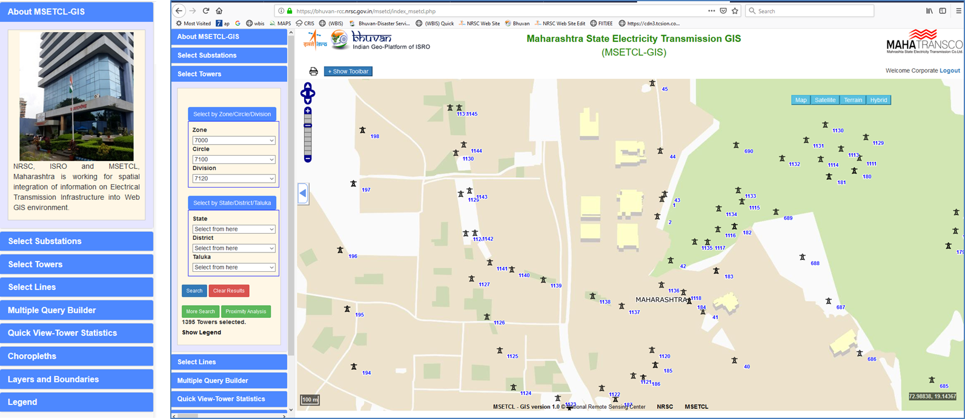Open the Division dropdown showing 7120
965x419 pixels.
[x=234, y=179]
